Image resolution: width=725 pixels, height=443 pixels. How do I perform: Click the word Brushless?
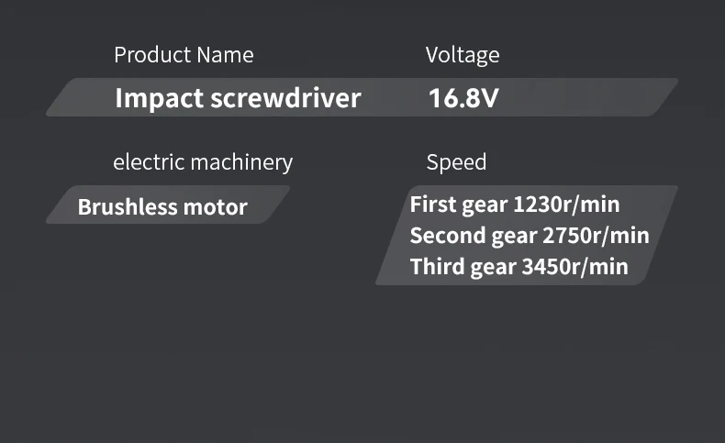point(128,206)
